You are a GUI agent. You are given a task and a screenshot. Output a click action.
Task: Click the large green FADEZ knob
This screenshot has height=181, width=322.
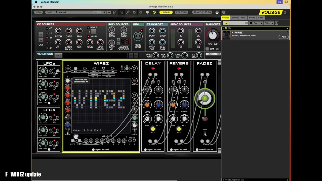[205, 98]
